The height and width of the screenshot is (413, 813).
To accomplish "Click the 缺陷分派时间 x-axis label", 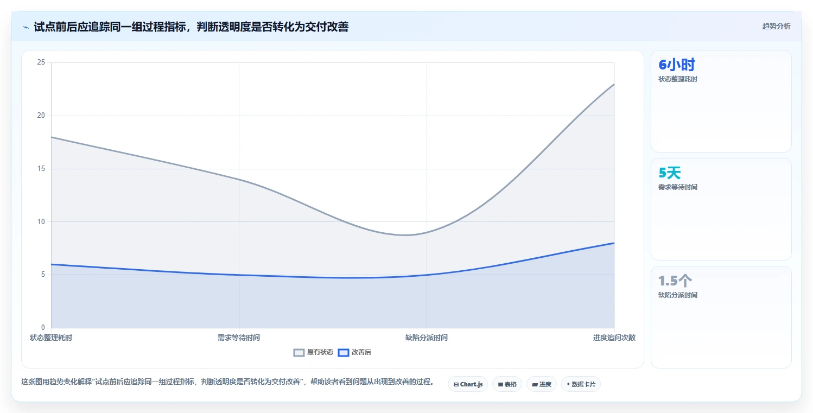I will point(427,338).
